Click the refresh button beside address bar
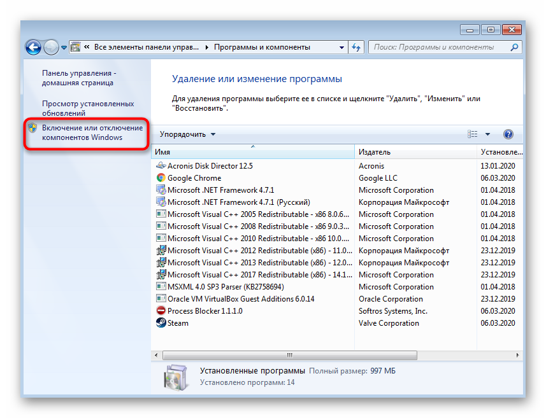The width and height of the screenshot is (546, 418). click(356, 47)
